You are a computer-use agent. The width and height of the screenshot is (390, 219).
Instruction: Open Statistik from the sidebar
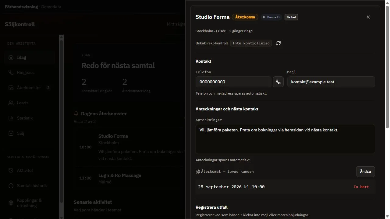tap(30, 118)
